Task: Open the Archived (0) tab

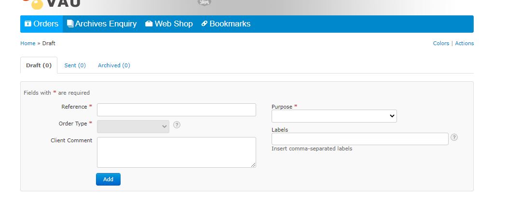Action: tap(114, 65)
